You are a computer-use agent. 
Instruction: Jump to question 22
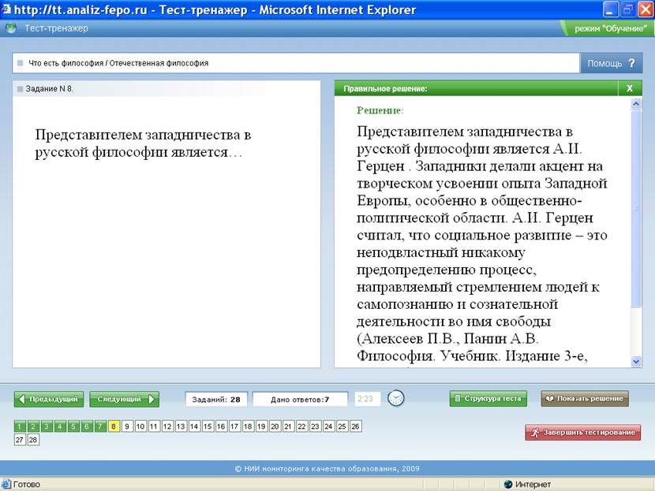click(x=301, y=426)
